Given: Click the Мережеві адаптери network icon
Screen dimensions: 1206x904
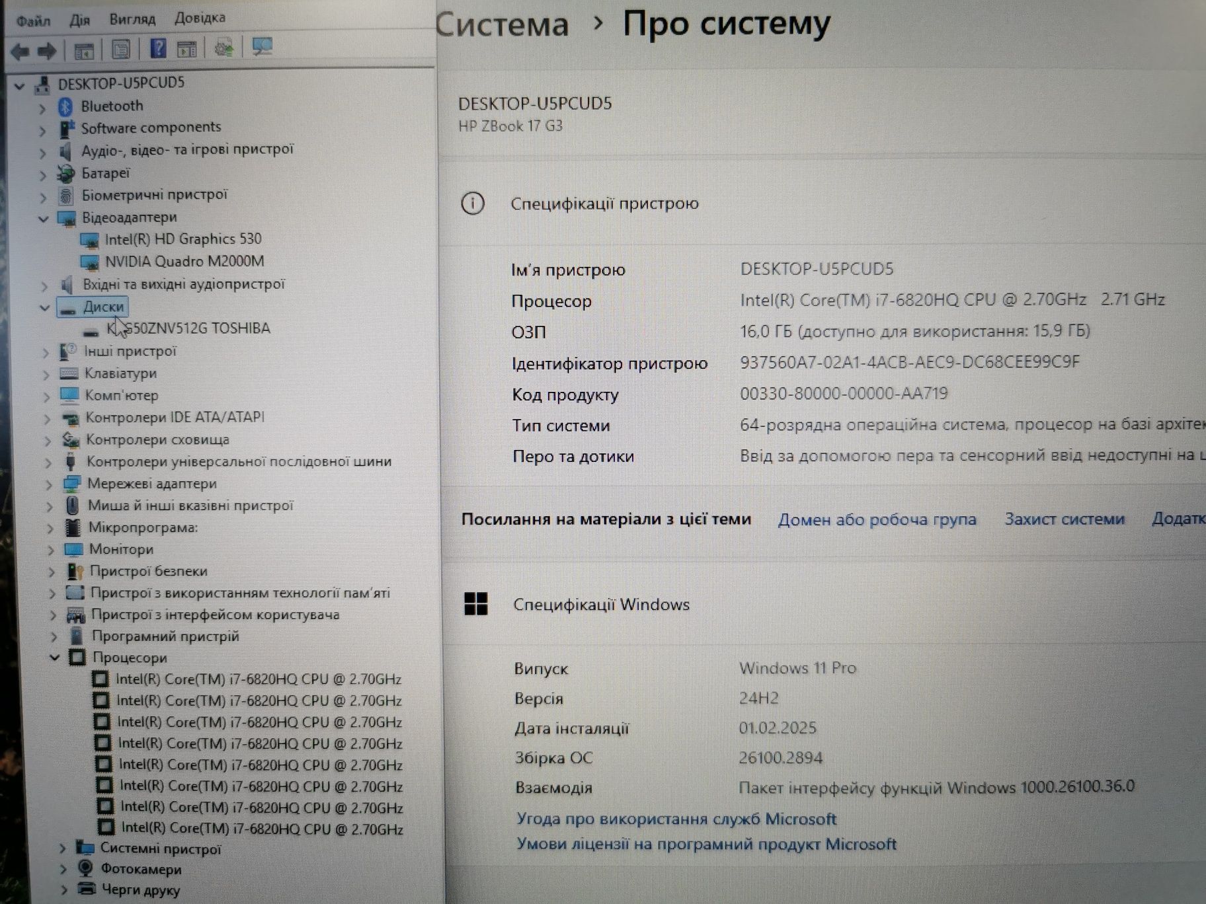Looking at the screenshot, I should (71, 484).
